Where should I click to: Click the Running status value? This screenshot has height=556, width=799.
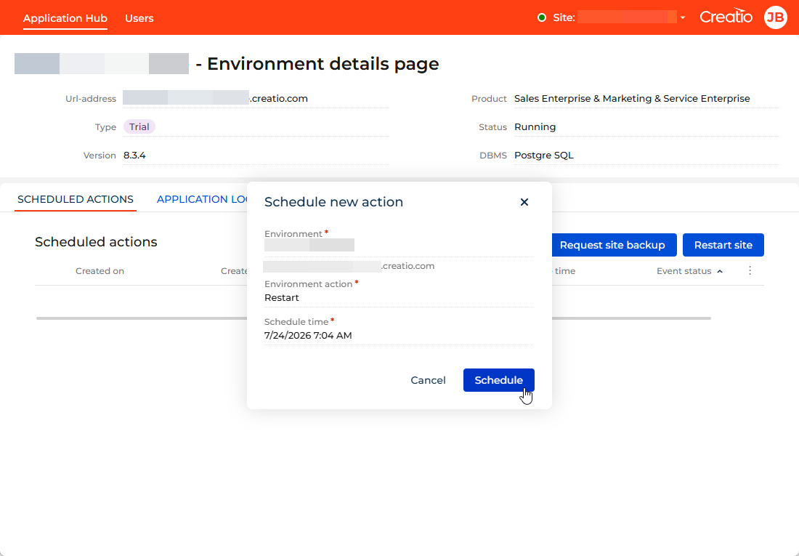point(535,127)
